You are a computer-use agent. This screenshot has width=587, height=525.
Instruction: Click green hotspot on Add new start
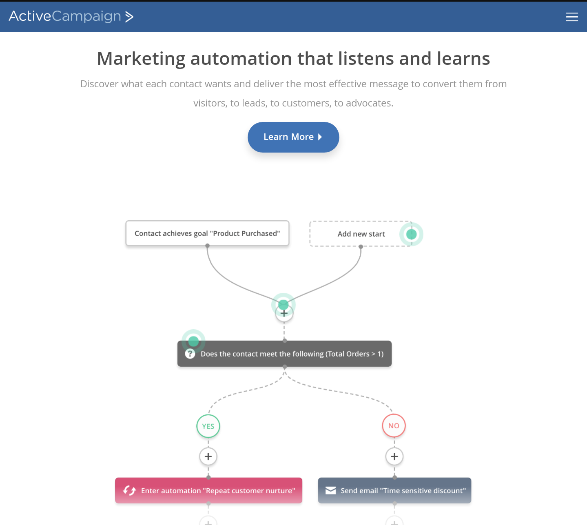[x=411, y=234]
